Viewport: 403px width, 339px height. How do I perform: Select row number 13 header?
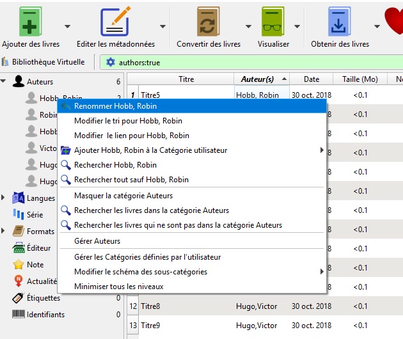point(133,325)
